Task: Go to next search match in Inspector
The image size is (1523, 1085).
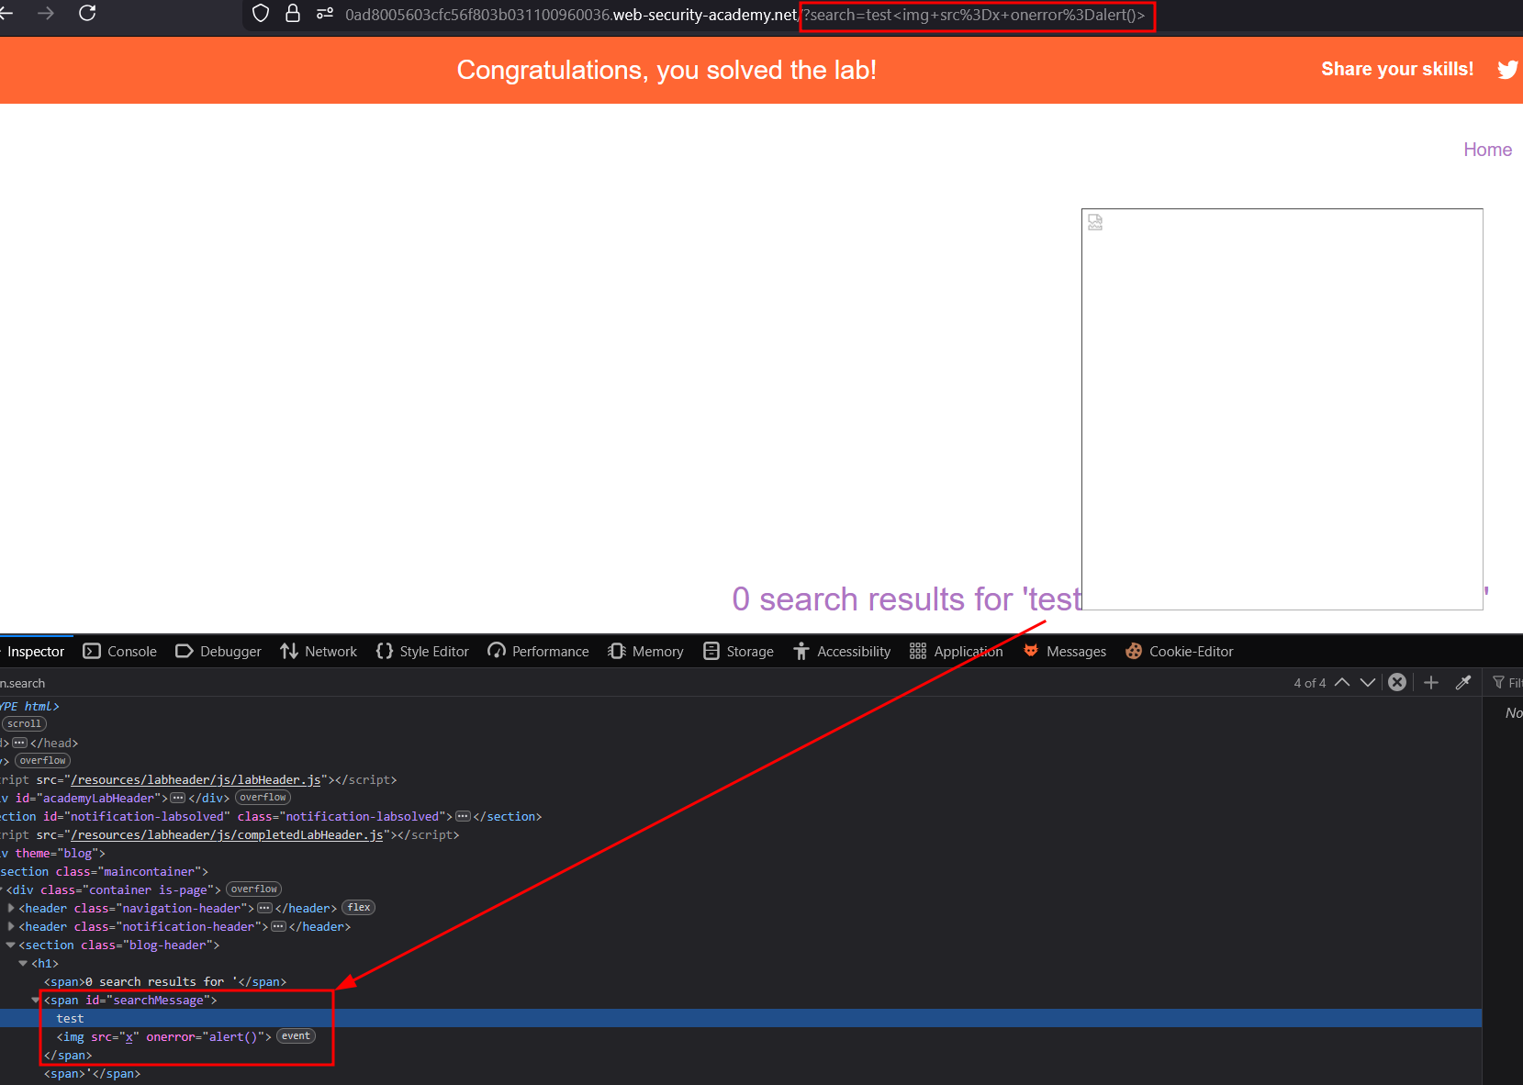Action: click(1368, 682)
